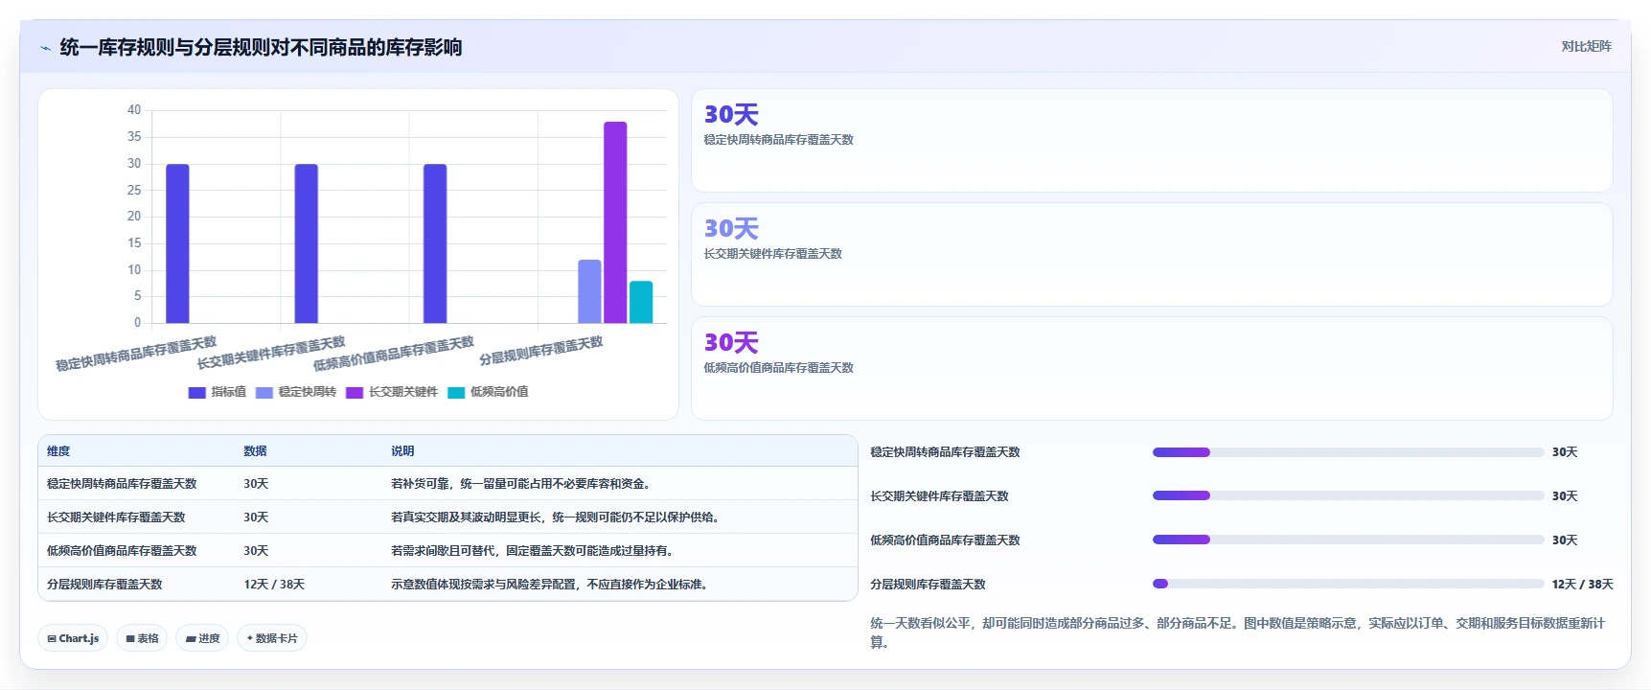Click the y-axis tick label 40

tap(134, 110)
